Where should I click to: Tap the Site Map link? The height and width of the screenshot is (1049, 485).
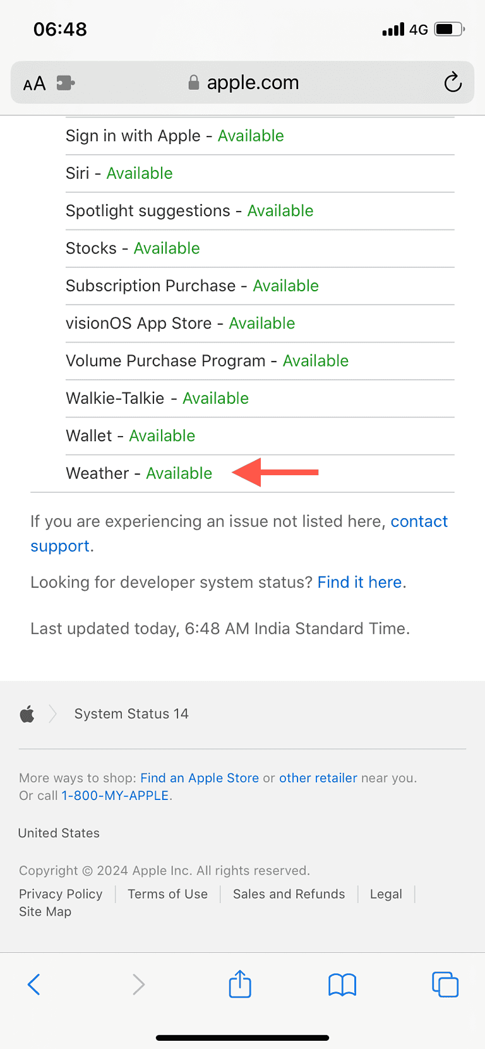click(x=45, y=911)
